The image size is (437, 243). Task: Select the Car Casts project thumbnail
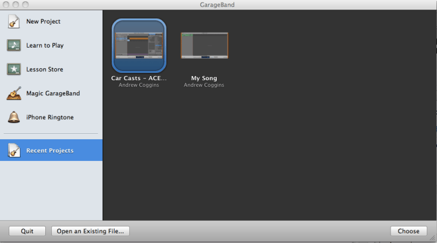(139, 46)
